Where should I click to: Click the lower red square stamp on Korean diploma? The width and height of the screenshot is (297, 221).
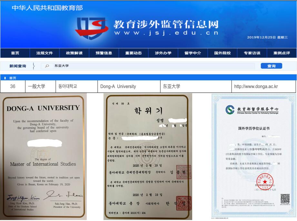tap(184, 203)
